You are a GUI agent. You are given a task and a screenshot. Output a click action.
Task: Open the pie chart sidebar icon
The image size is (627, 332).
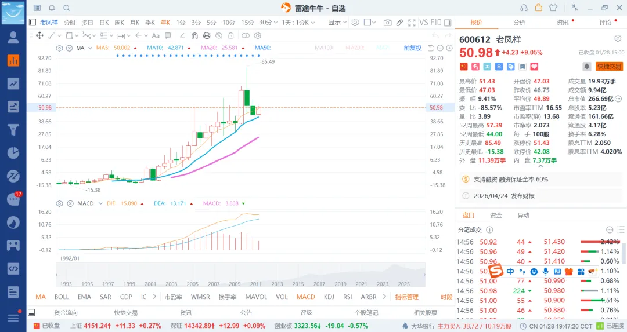pyautogui.click(x=13, y=153)
